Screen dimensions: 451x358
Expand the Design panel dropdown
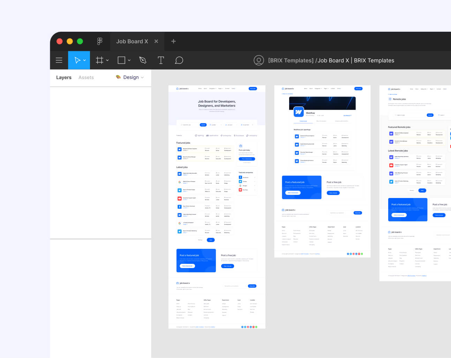coord(142,77)
